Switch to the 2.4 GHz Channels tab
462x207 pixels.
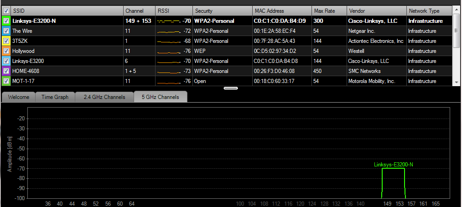104,97
